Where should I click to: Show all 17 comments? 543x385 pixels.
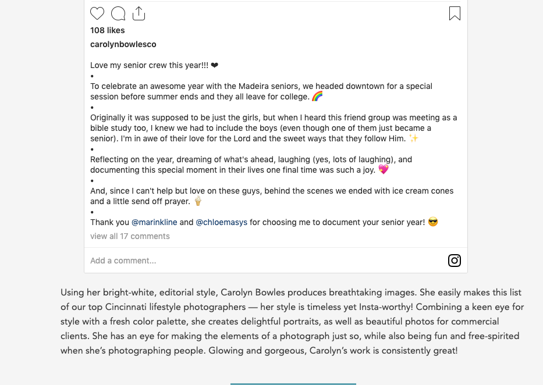[130, 236]
